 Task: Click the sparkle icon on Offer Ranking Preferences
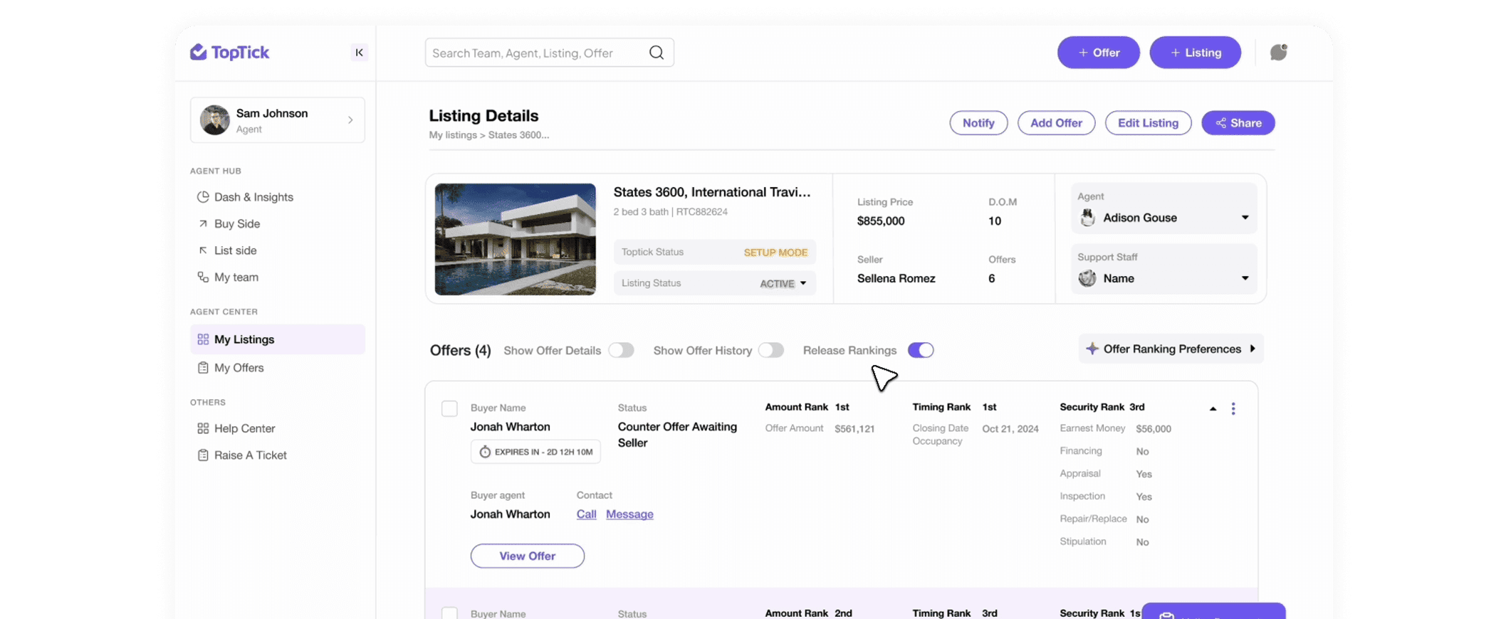click(1092, 349)
